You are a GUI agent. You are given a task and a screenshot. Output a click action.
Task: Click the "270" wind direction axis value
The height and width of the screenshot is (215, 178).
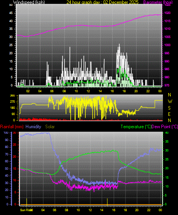tap(12, 102)
